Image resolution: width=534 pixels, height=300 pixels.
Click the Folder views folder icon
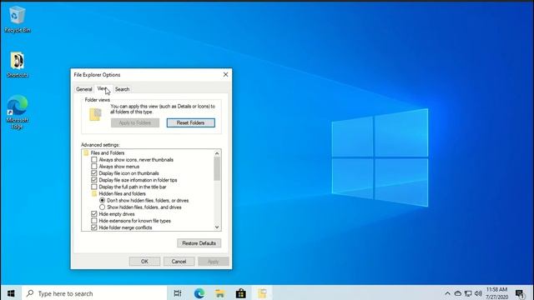pyautogui.click(x=95, y=115)
